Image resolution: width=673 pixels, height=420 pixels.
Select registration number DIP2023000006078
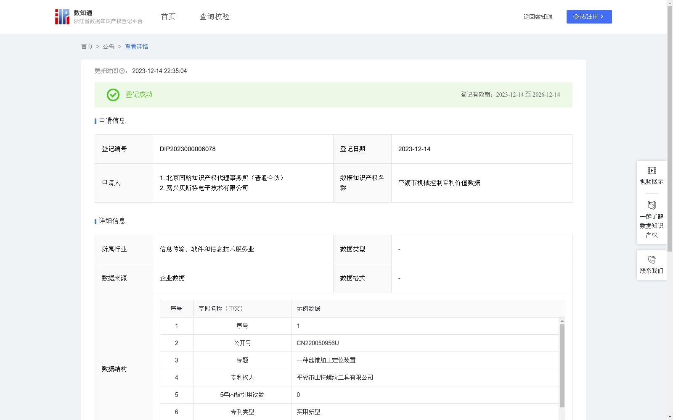pyautogui.click(x=188, y=149)
